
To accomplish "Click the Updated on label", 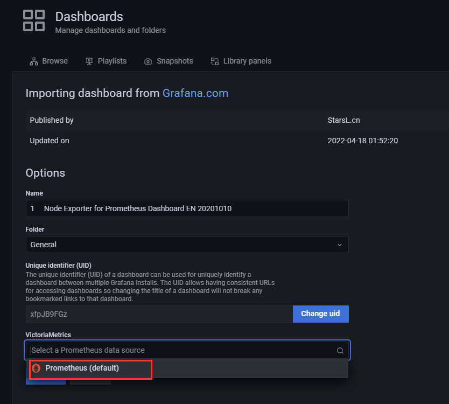I will [x=50, y=141].
